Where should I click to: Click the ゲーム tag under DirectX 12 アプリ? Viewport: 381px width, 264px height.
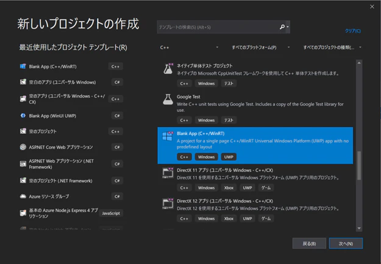tap(266, 218)
